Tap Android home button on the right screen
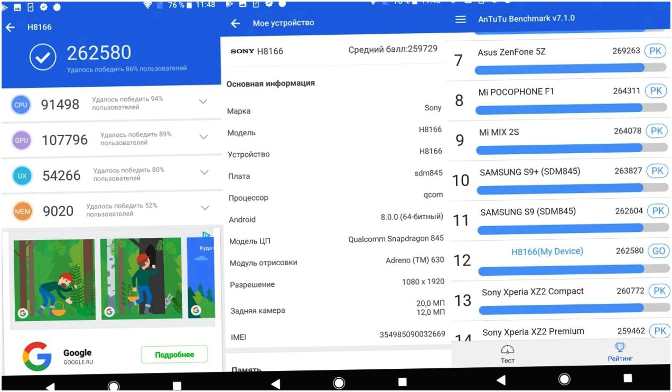The width and height of the screenshot is (672, 392). (x=564, y=379)
